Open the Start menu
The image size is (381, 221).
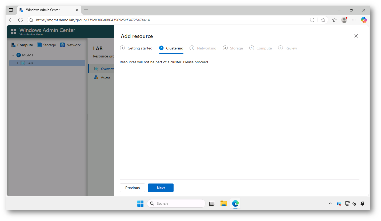pos(140,203)
